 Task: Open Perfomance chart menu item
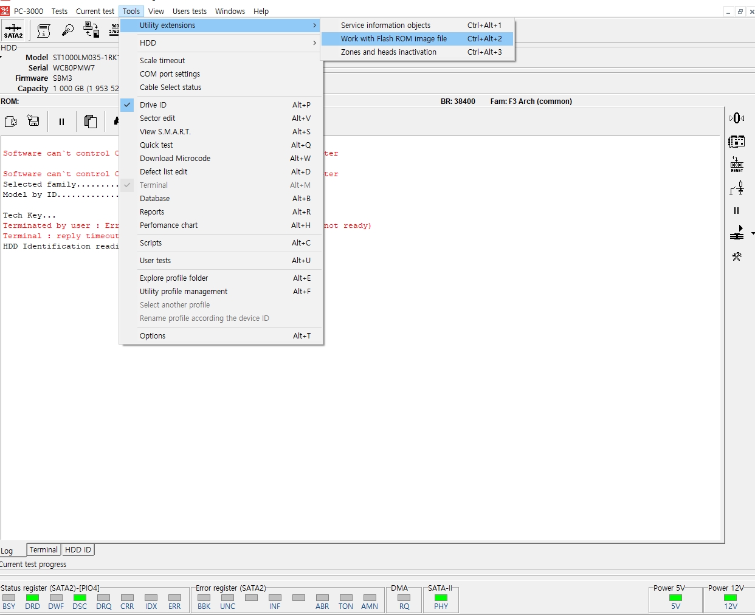point(221,225)
